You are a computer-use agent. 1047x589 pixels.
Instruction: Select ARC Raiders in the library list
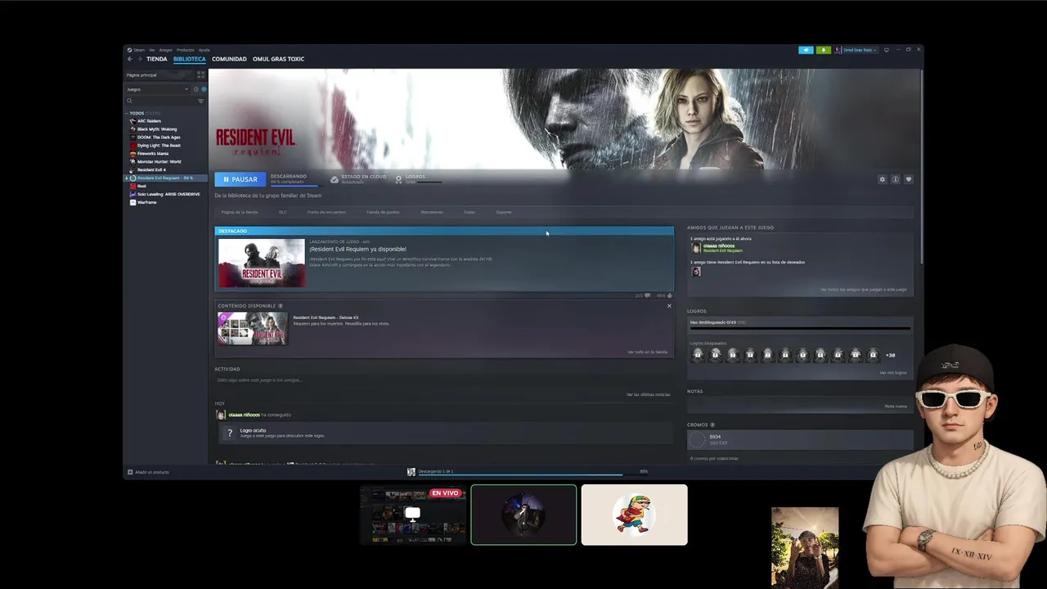click(149, 121)
